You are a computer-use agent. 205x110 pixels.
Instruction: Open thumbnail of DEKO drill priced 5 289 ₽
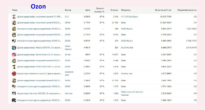(14, 86)
